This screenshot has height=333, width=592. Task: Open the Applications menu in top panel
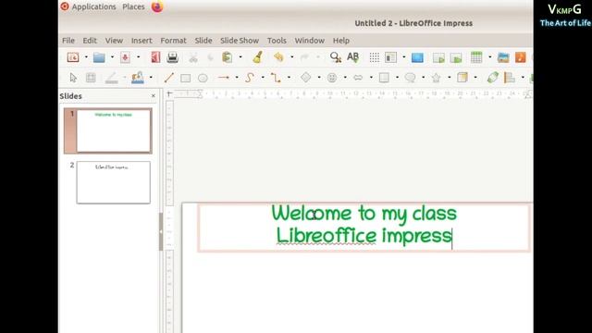pyautogui.click(x=93, y=6)
